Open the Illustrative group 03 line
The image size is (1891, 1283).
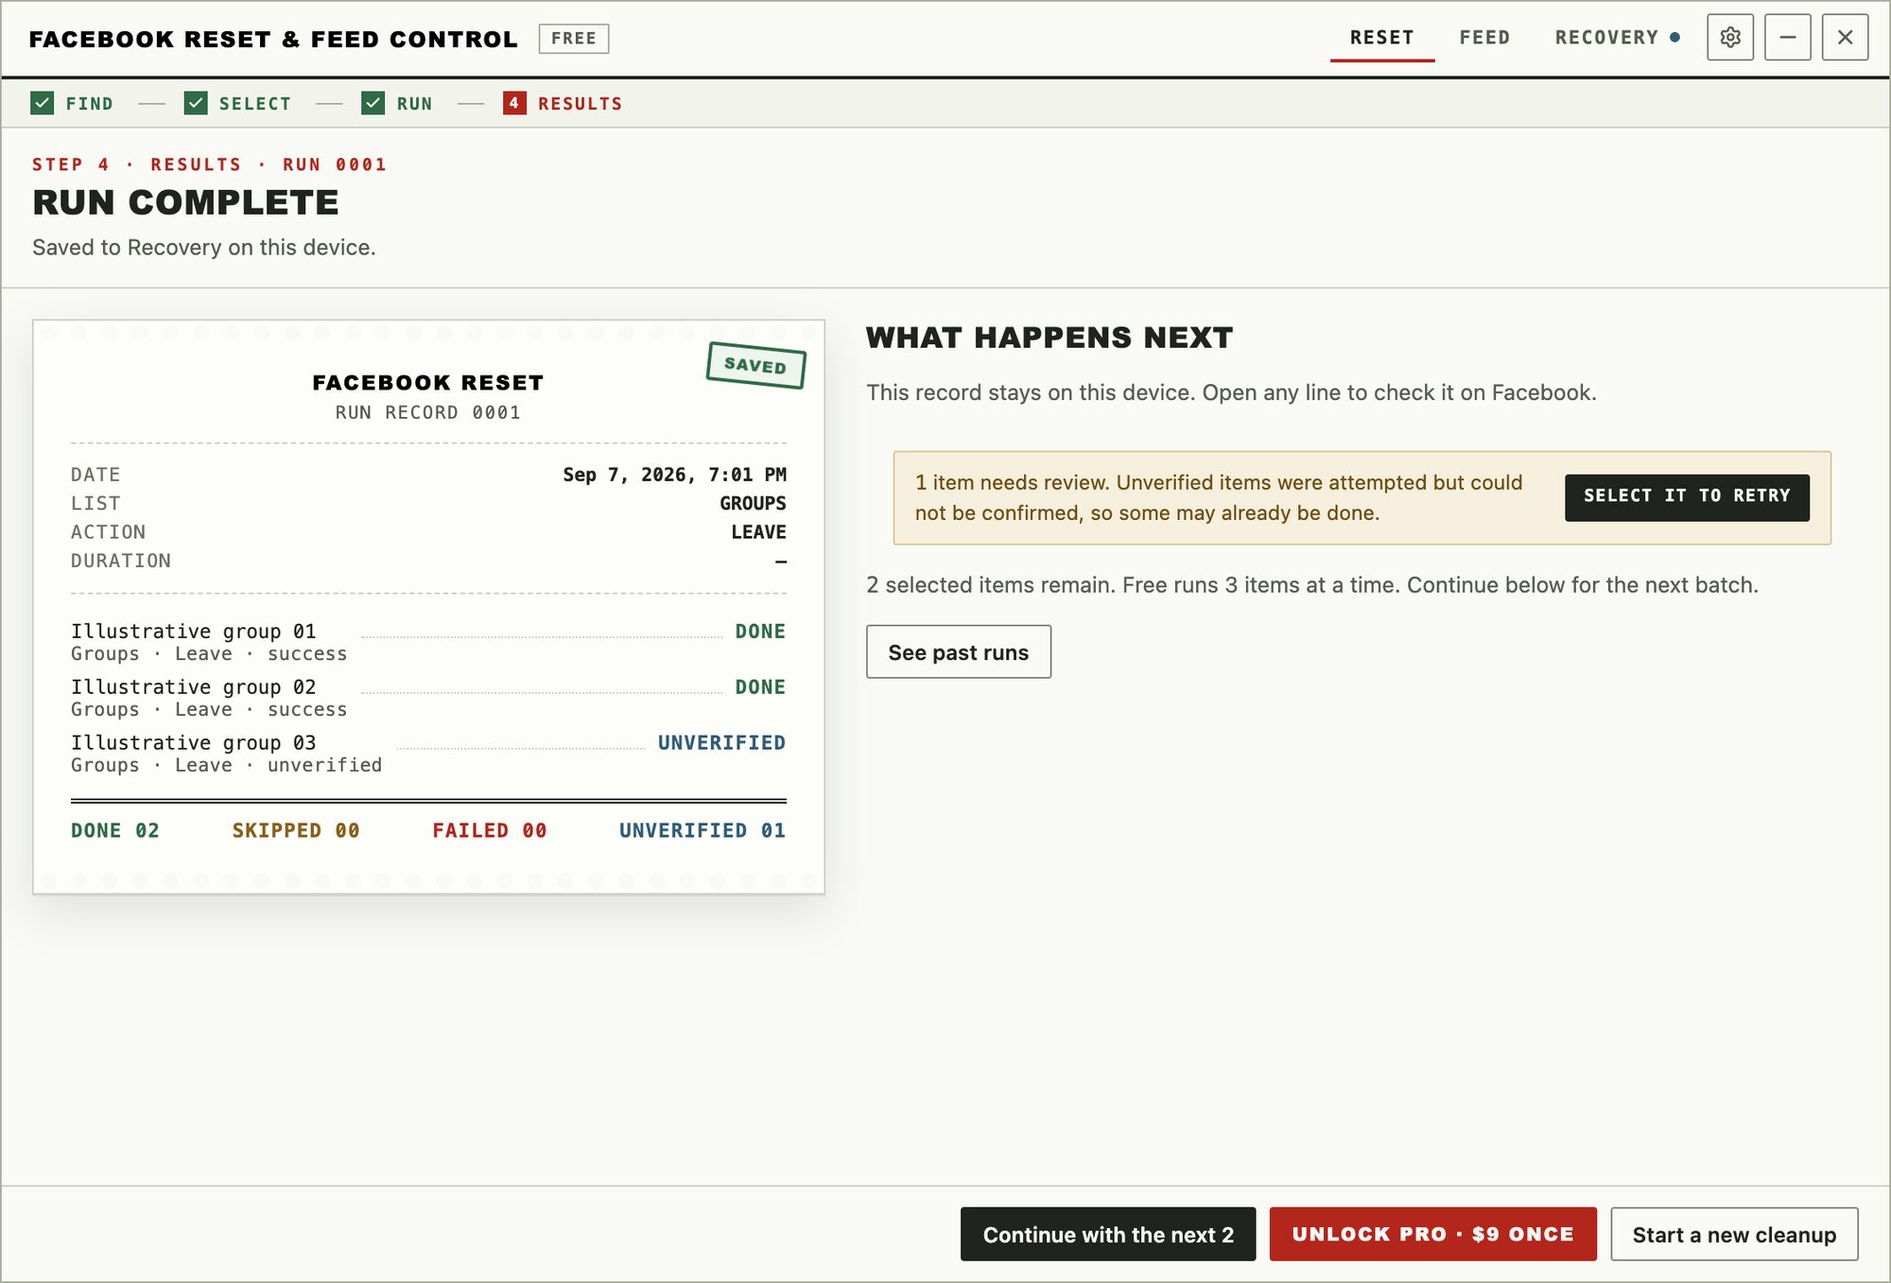427,754
